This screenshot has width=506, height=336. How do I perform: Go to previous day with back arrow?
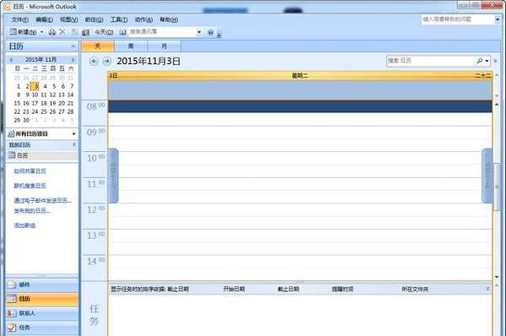coord(94,61)
